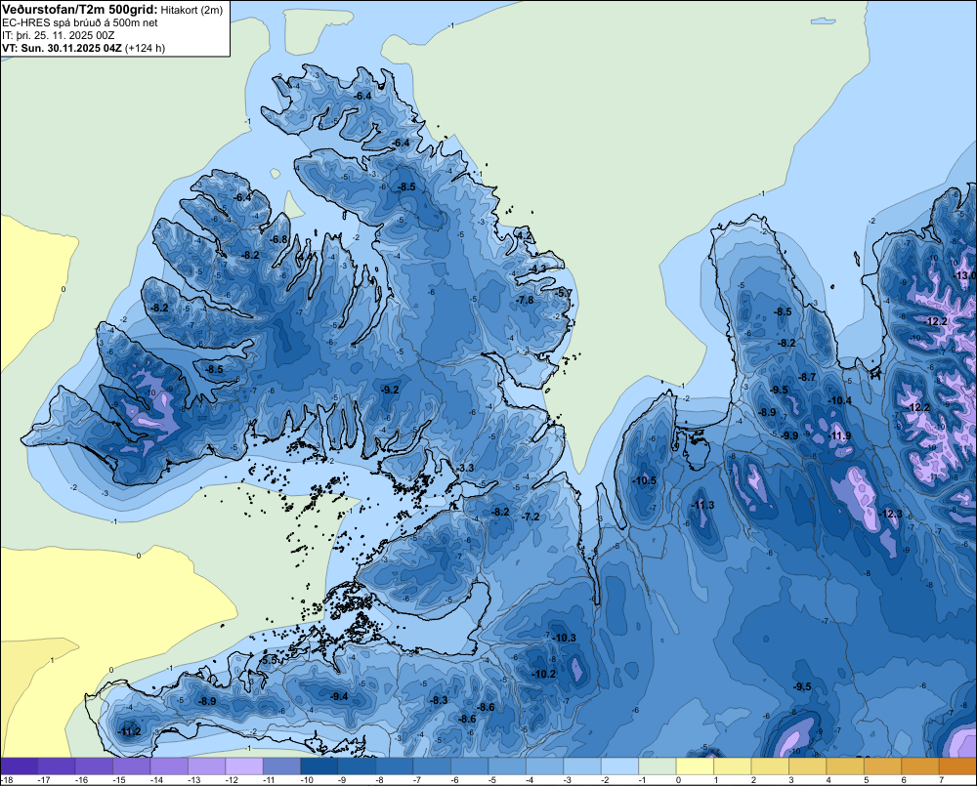Click the -4.2 temperature value
977x786 pixels.
(525, 235)
